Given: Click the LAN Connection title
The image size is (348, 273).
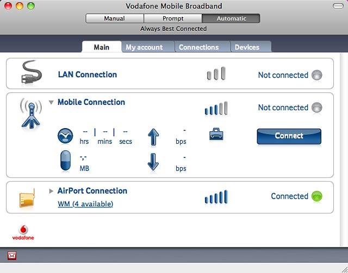Looking at the screenshot, I should click(x=88, y=75).
